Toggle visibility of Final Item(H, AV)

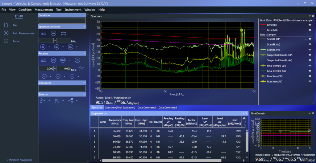pyautogui.click(x=310, y=71)
